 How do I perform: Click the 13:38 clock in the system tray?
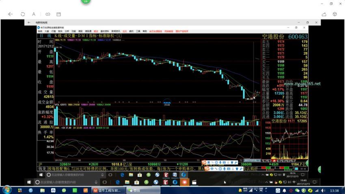334,190
